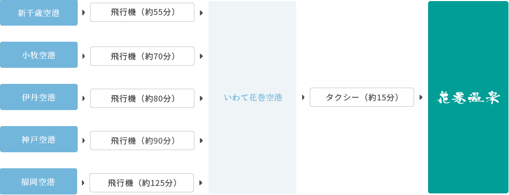
Task: Choose the 神戸空港 box
Action: [39, 139]
